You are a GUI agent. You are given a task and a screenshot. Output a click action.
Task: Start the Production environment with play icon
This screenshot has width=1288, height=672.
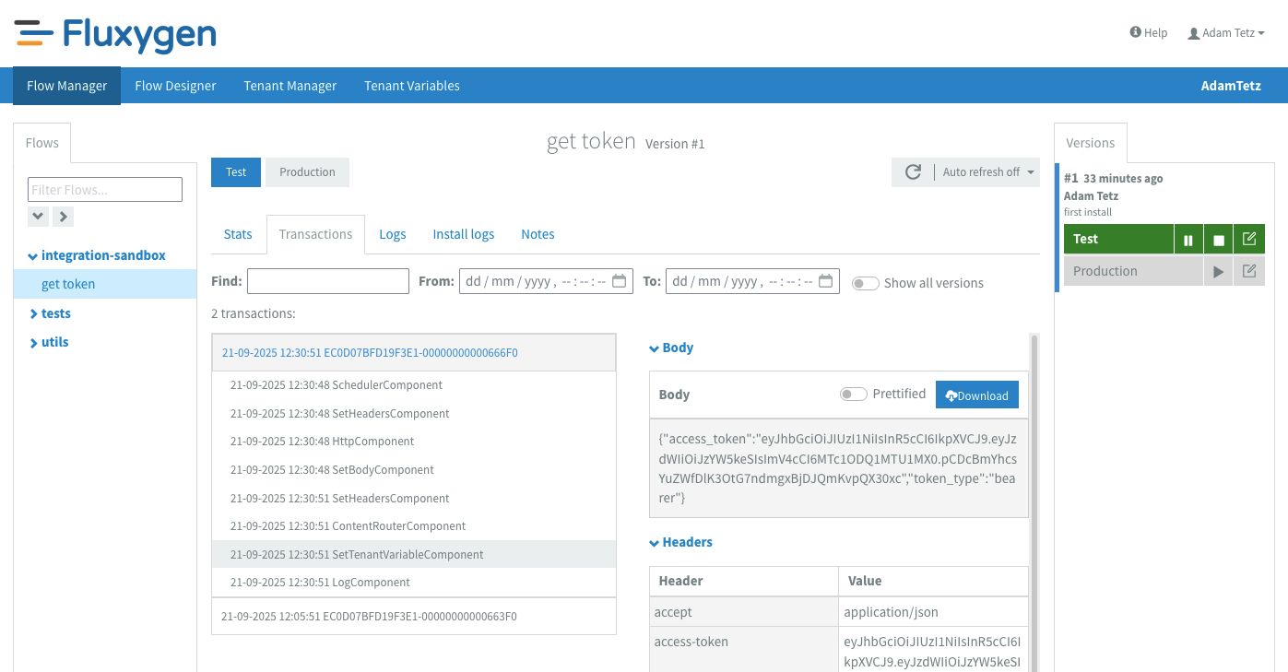[1218, 272]
